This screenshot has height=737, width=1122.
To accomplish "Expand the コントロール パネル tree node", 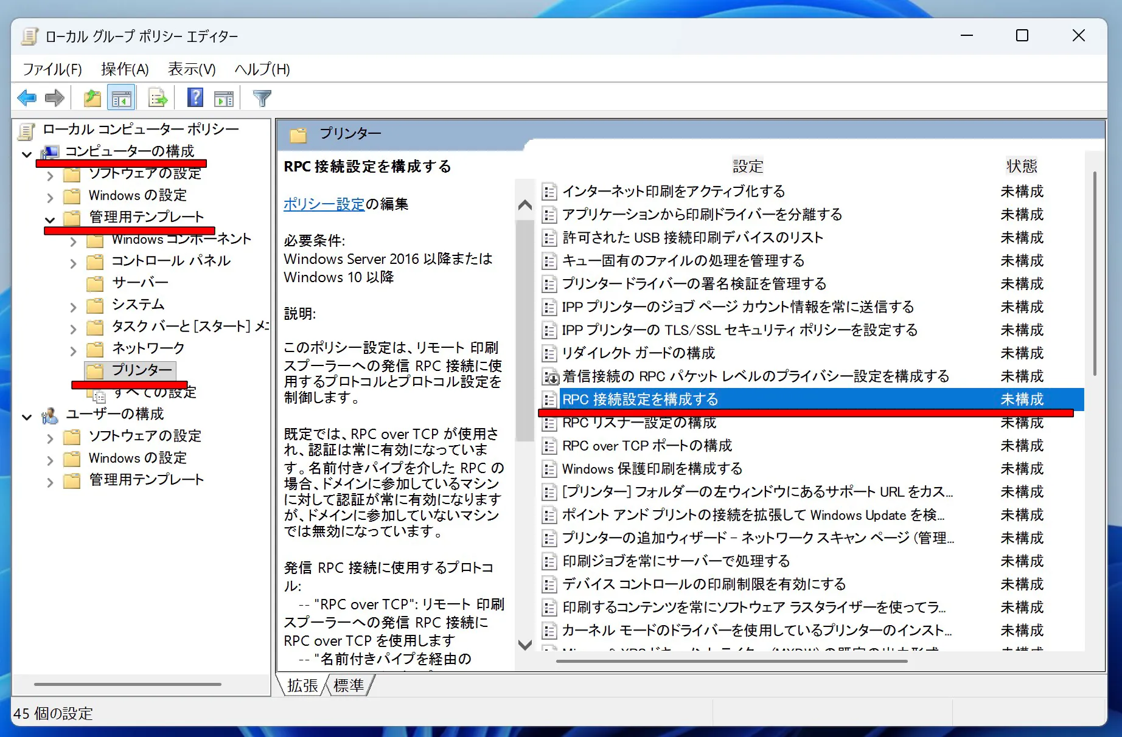I will 73,263.
